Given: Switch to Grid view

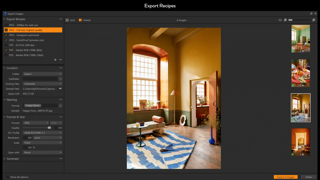Looking at the screenshot, I should point(70,20).
